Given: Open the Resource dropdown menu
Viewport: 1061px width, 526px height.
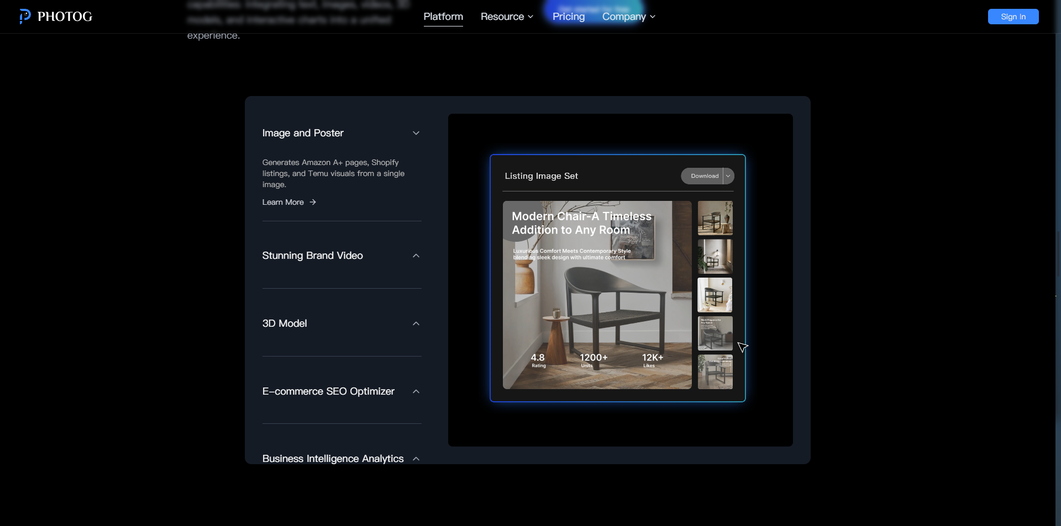Looking at the screenshot, I should click(506, 17).
